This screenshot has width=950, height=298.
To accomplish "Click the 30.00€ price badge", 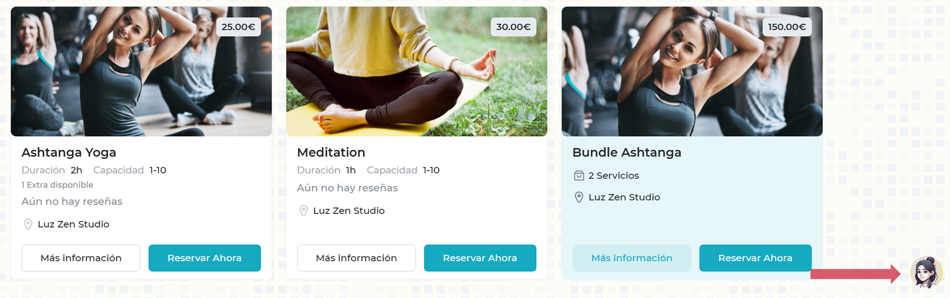I will 514,27.
